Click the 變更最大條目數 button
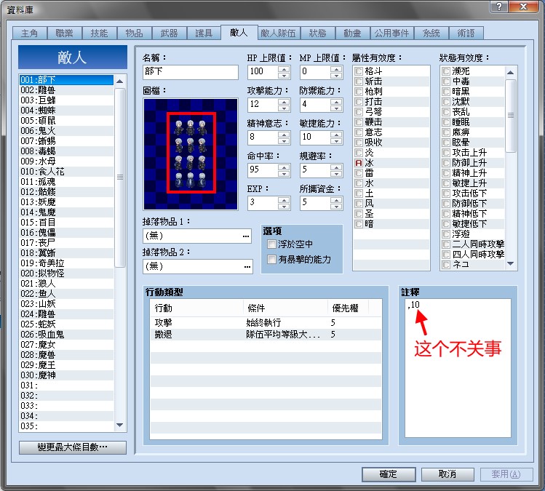This screenshot has height=491, width=545. [73, 447]
